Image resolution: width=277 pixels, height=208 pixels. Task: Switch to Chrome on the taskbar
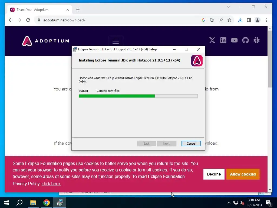[x=47, y=203]
